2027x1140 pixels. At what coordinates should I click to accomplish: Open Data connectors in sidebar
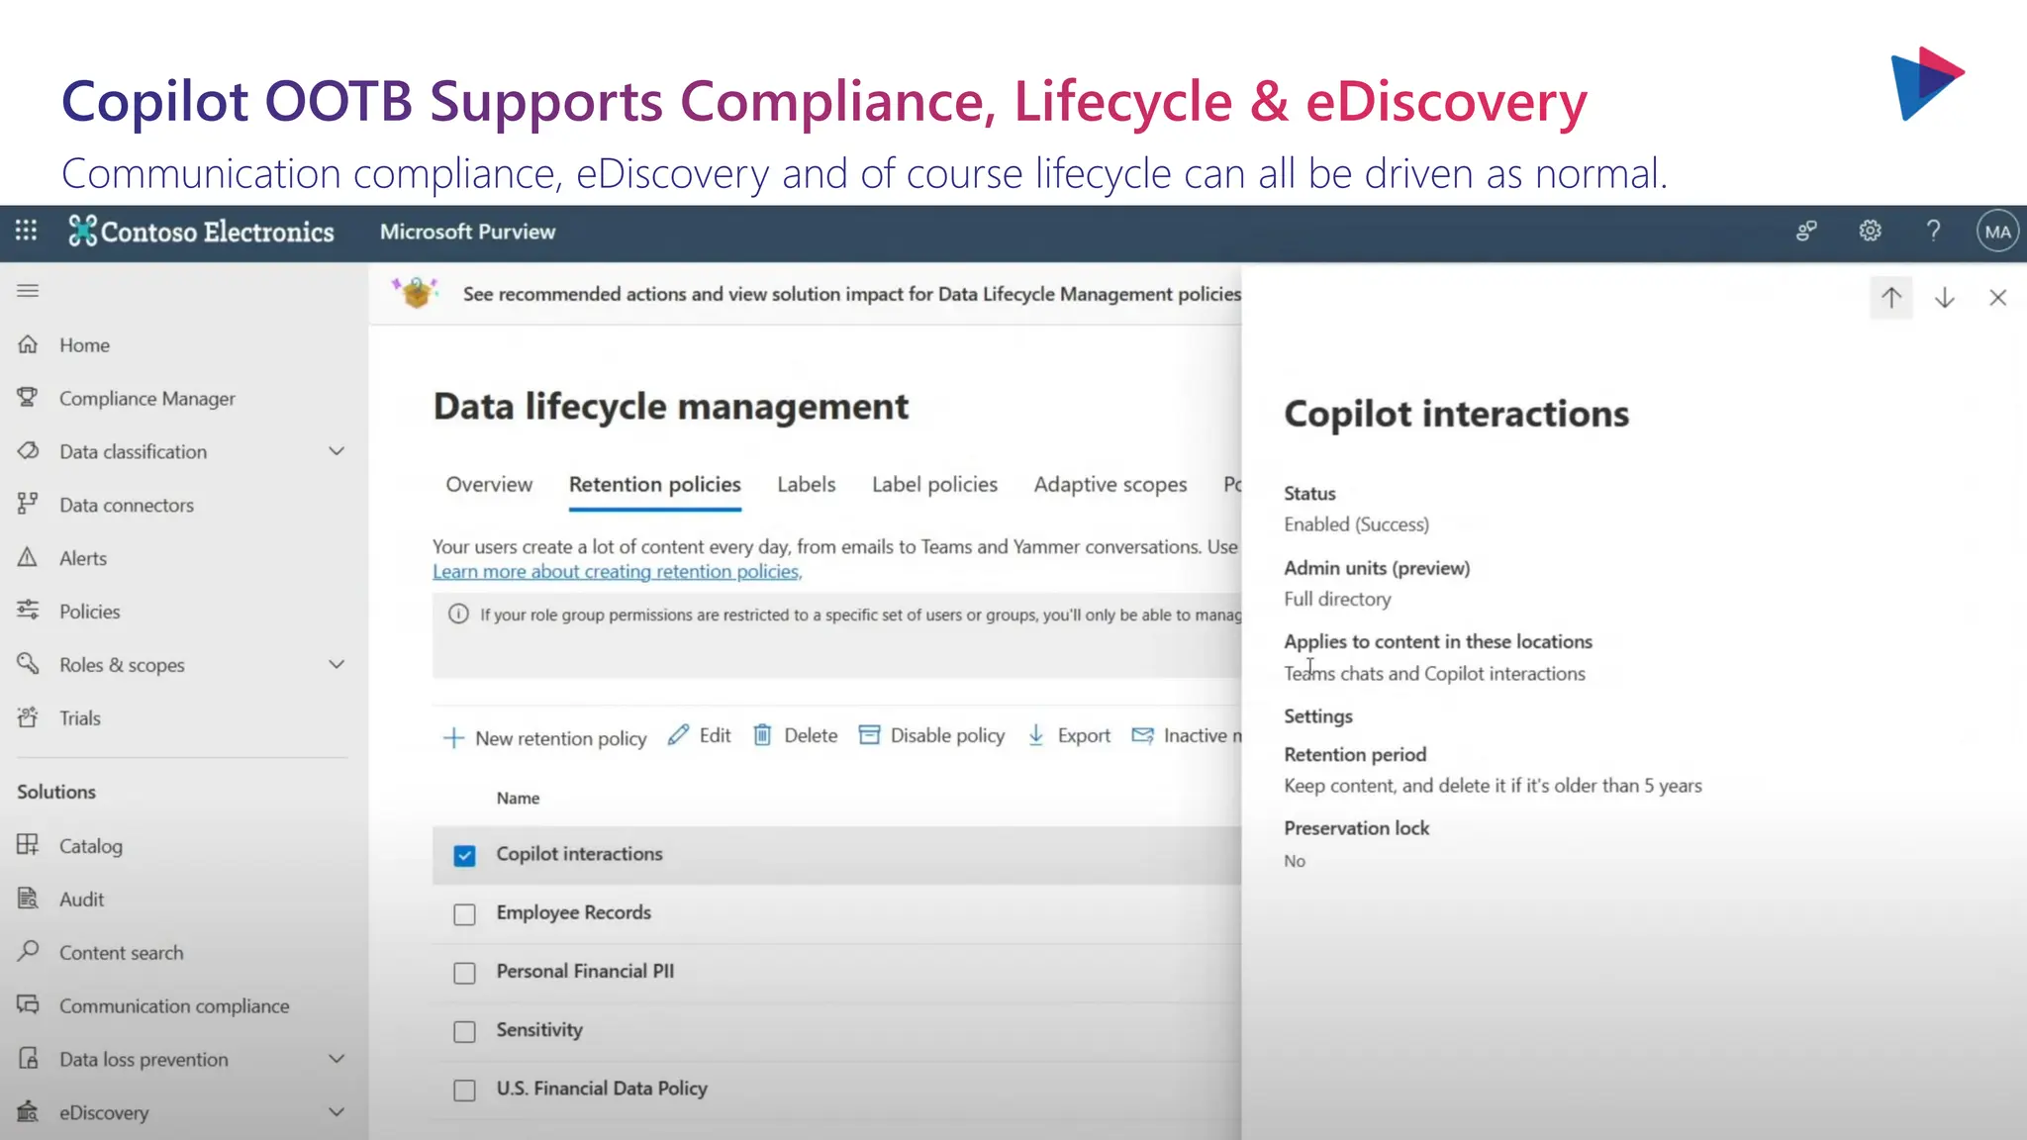pyautogui.click(x=127, y=505)
